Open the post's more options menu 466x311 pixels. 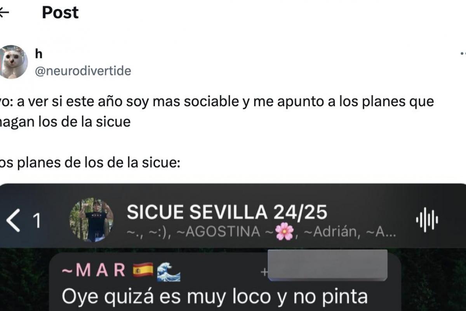pyautogui.click(x=463, y=53)
